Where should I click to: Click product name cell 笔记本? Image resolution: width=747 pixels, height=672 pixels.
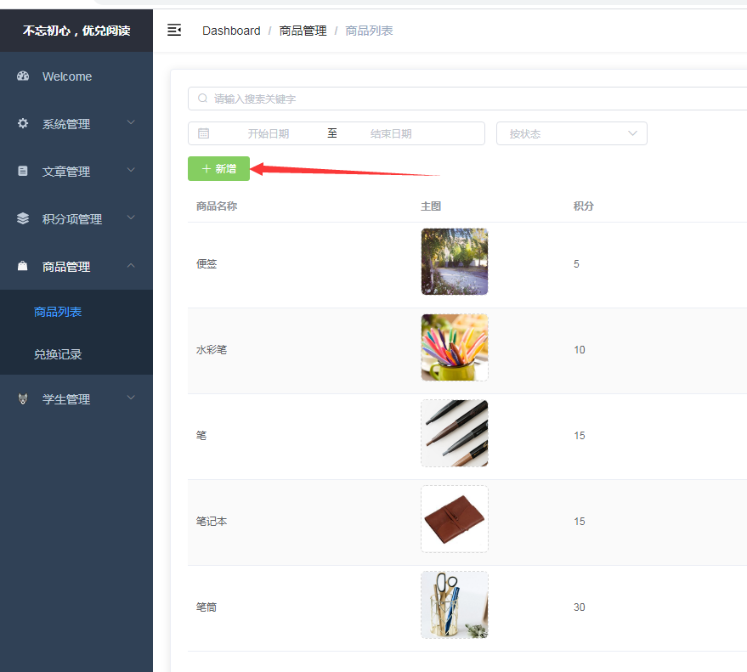212,521
